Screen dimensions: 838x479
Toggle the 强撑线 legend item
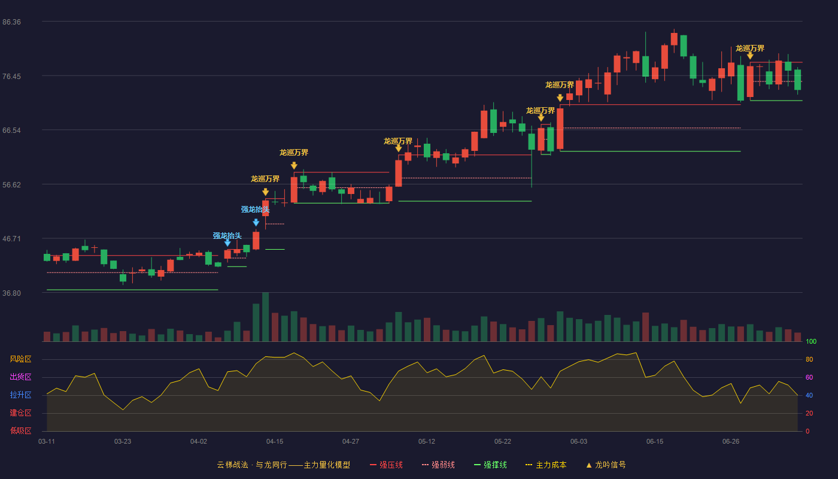pyautogui.click(x=490, y=465)
